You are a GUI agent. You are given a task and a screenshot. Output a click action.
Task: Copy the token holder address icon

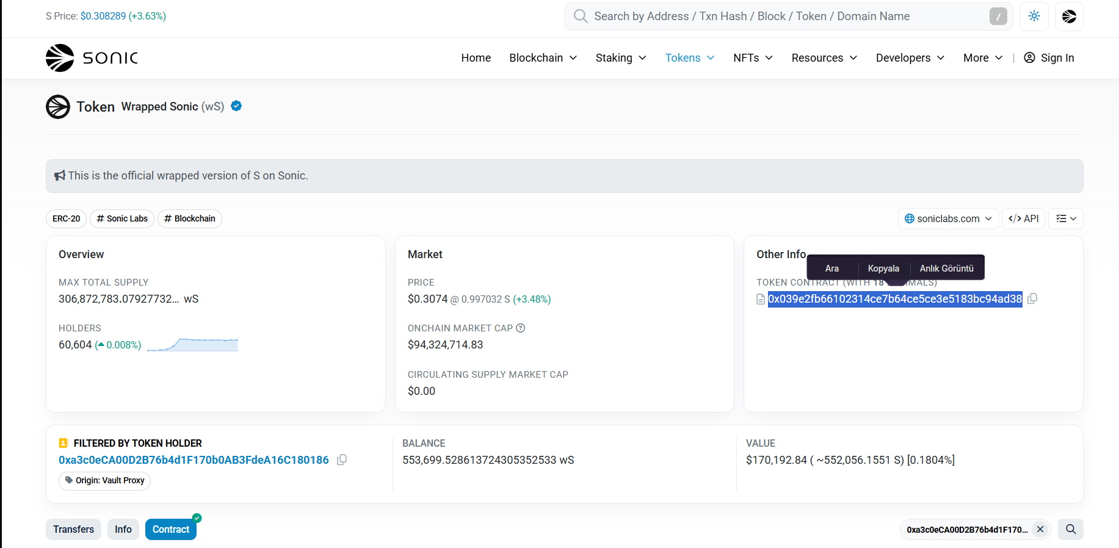click(x=342, y=460)
